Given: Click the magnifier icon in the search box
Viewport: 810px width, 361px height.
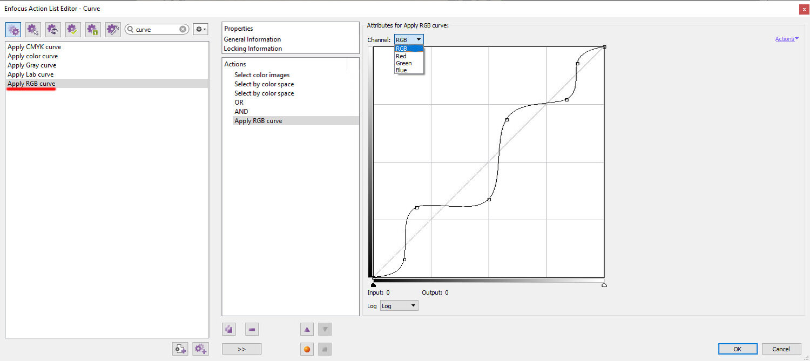Looking at the screenshot, I should point(131,30).
